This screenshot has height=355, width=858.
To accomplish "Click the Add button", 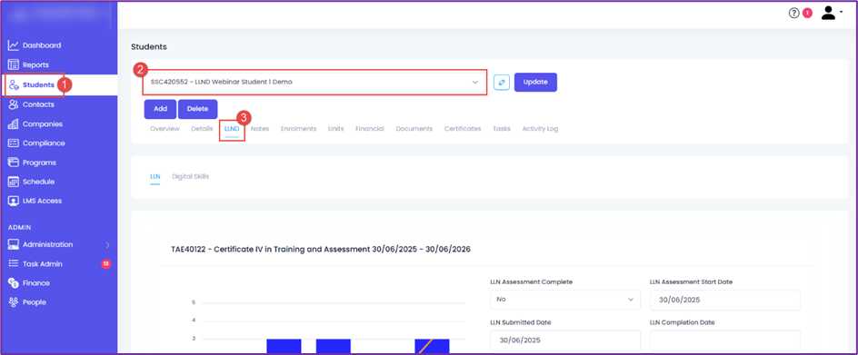I will (x=160, y=109).
